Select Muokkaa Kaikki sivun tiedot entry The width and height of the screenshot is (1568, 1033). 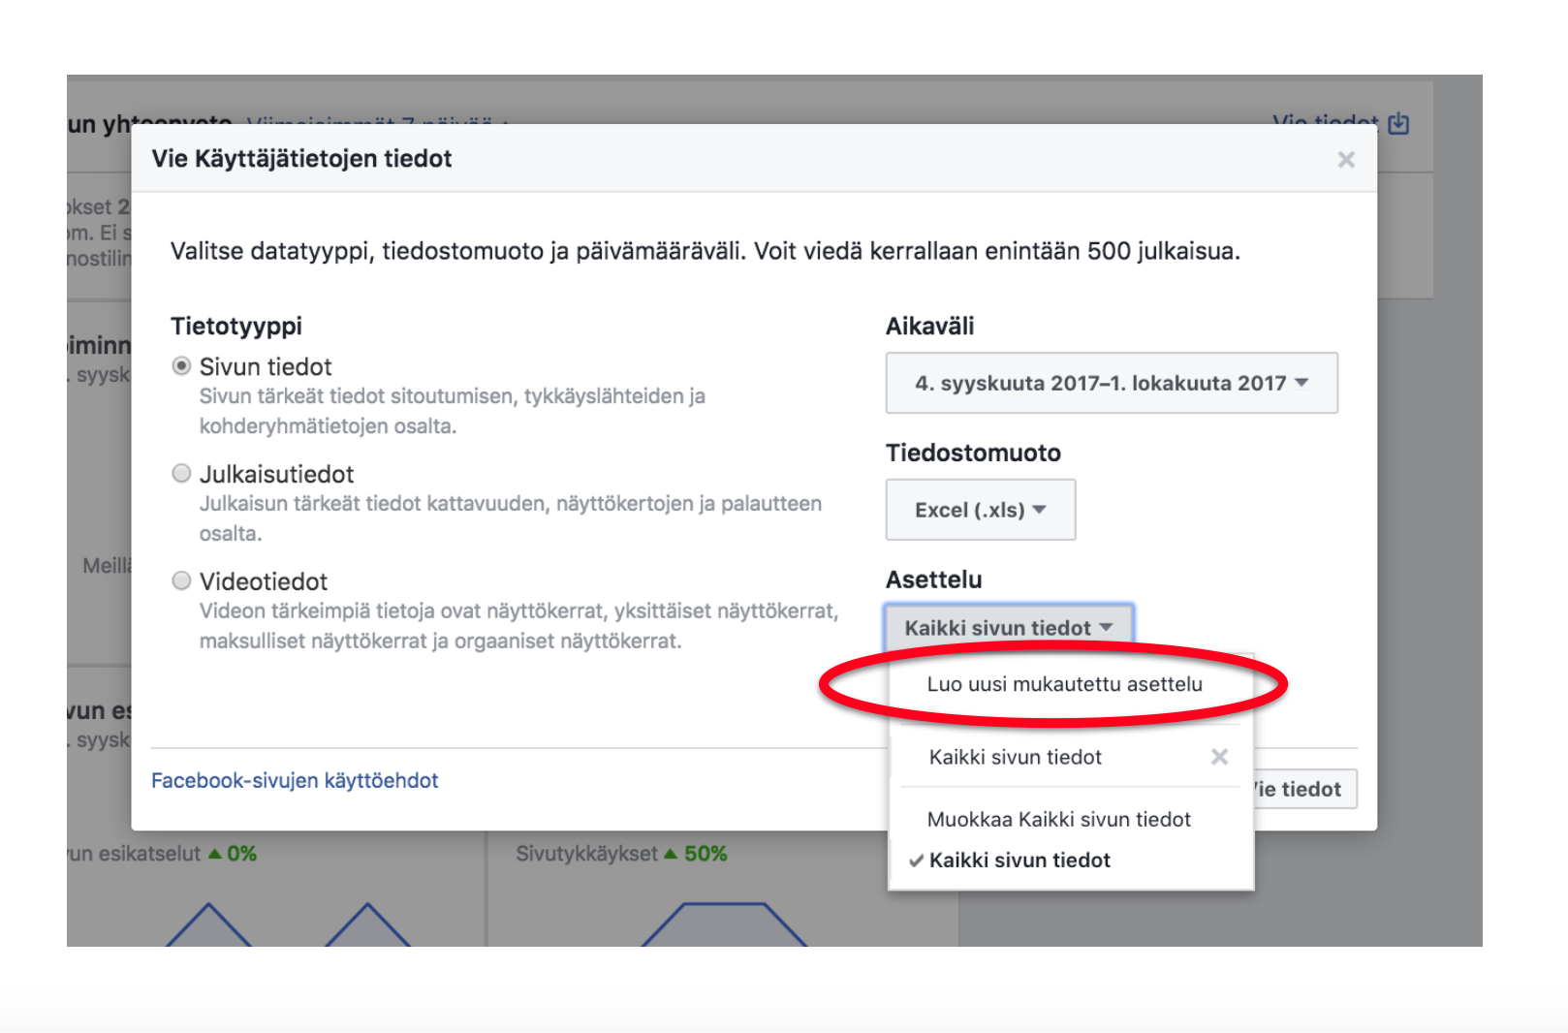[x=1058, y=820]
